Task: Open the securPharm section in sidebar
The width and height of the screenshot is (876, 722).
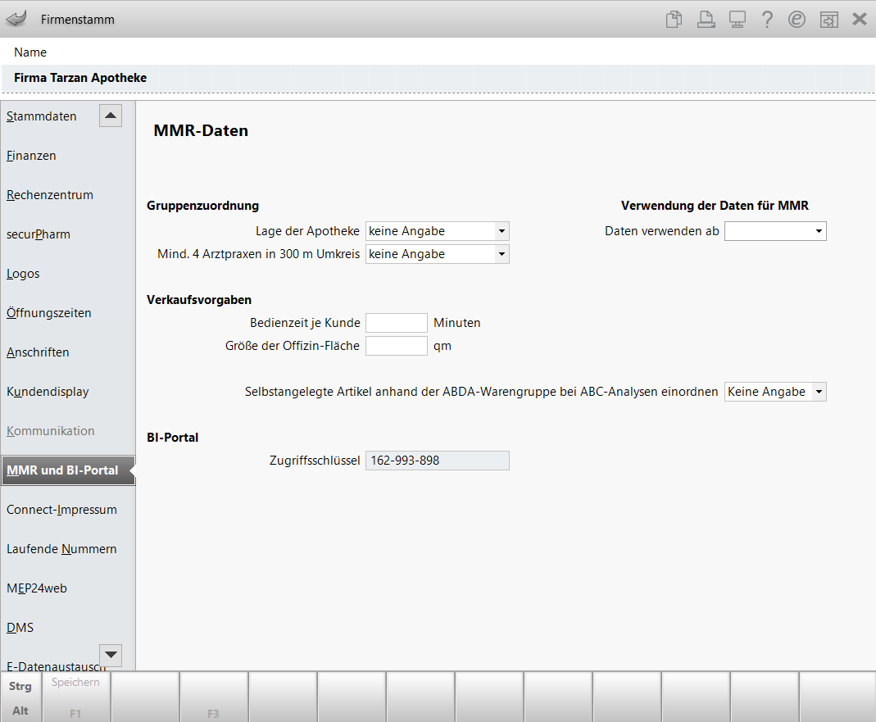Action: coord(39,234)
